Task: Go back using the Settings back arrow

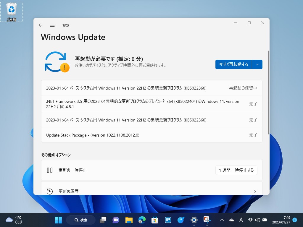Action: point(41,25)
